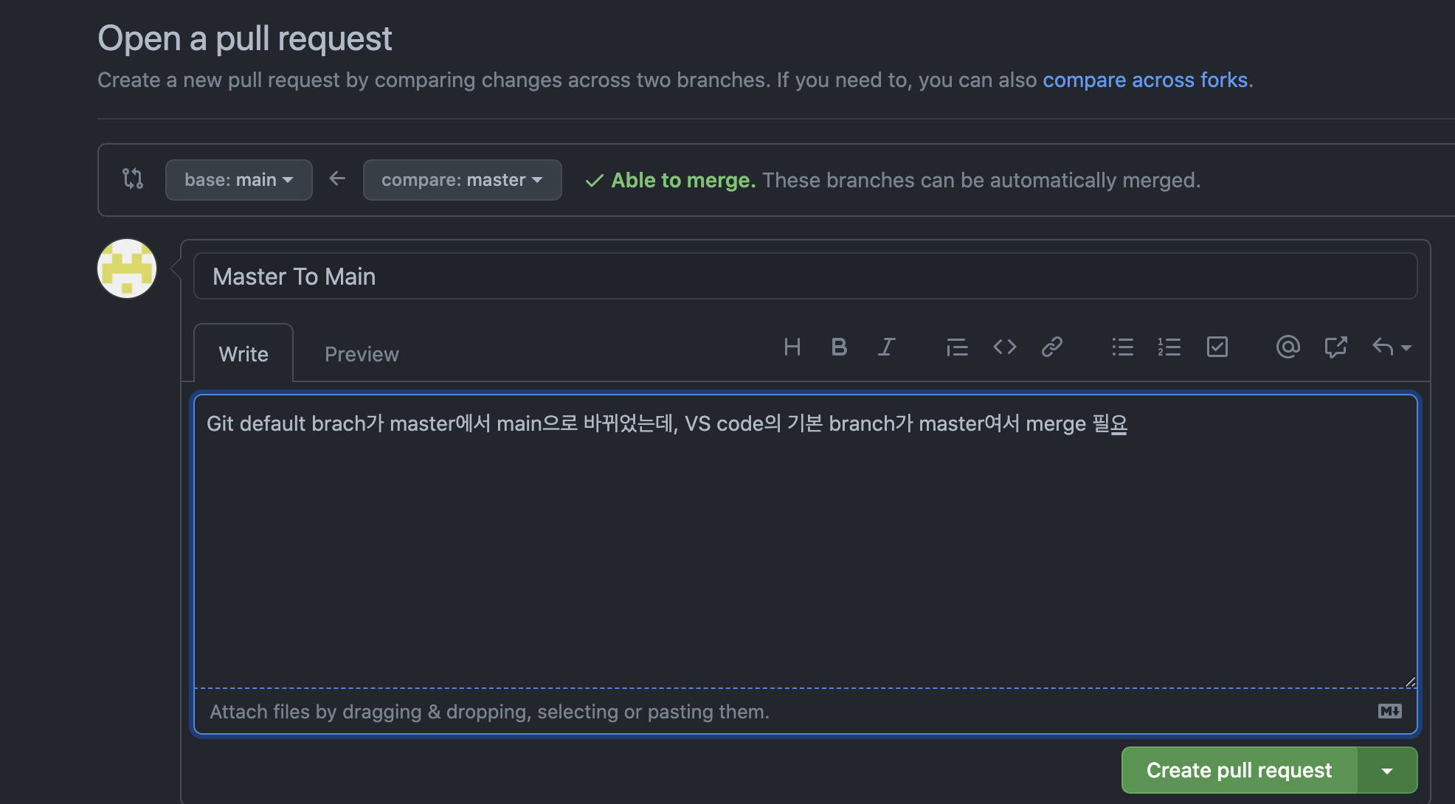The height and width of the screenshot is (804, 1455).
Task: Insert a bulleted list
Action: click(x=1122, y=347)
